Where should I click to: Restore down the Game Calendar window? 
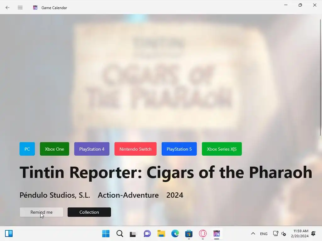click(x=300, y=5)
